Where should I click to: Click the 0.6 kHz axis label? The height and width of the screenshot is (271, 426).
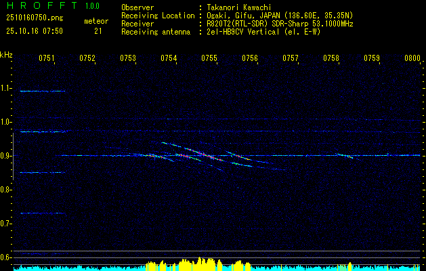point(6,257)
